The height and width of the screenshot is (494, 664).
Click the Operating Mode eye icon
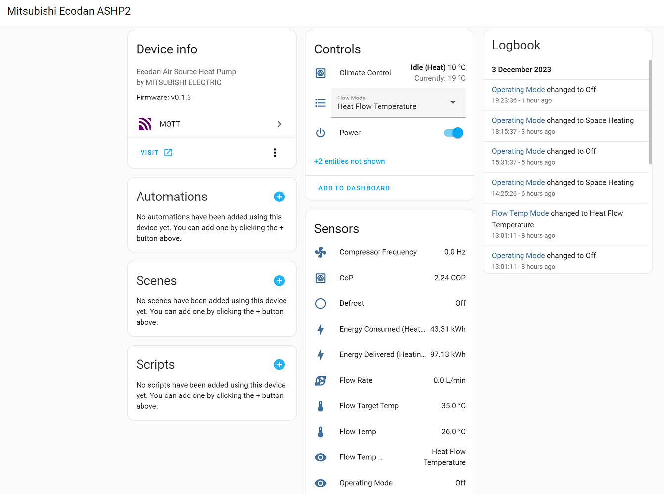pos(321,483)
